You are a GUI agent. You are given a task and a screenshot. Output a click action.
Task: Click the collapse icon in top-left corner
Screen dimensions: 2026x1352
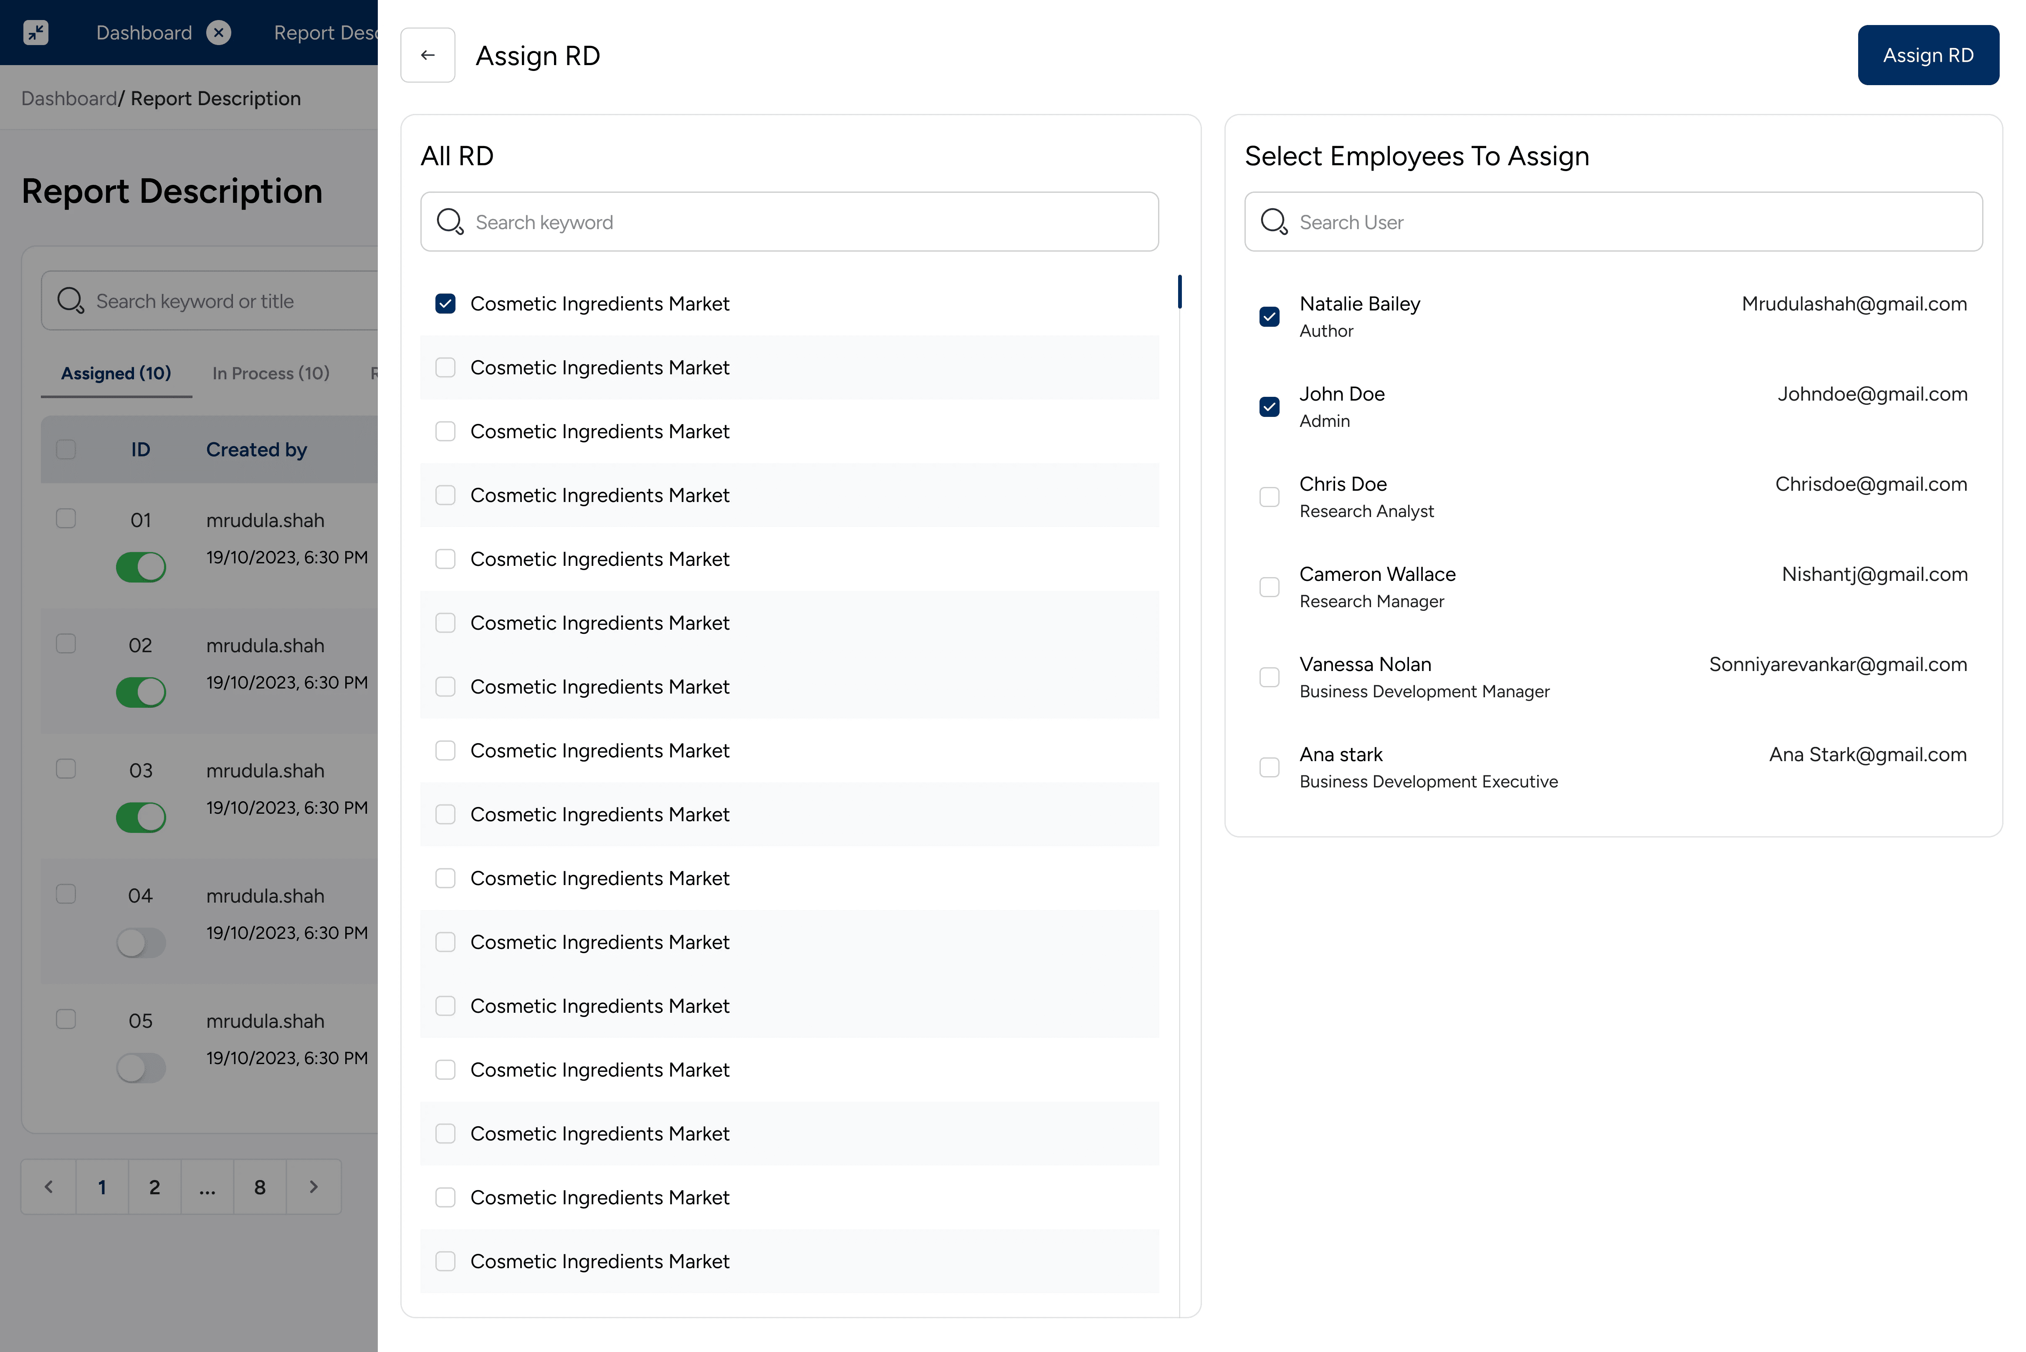click(35, 33)
